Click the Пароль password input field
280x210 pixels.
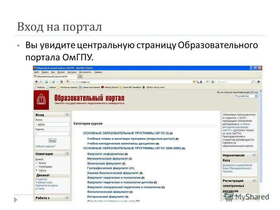click(x=53, y=134)
